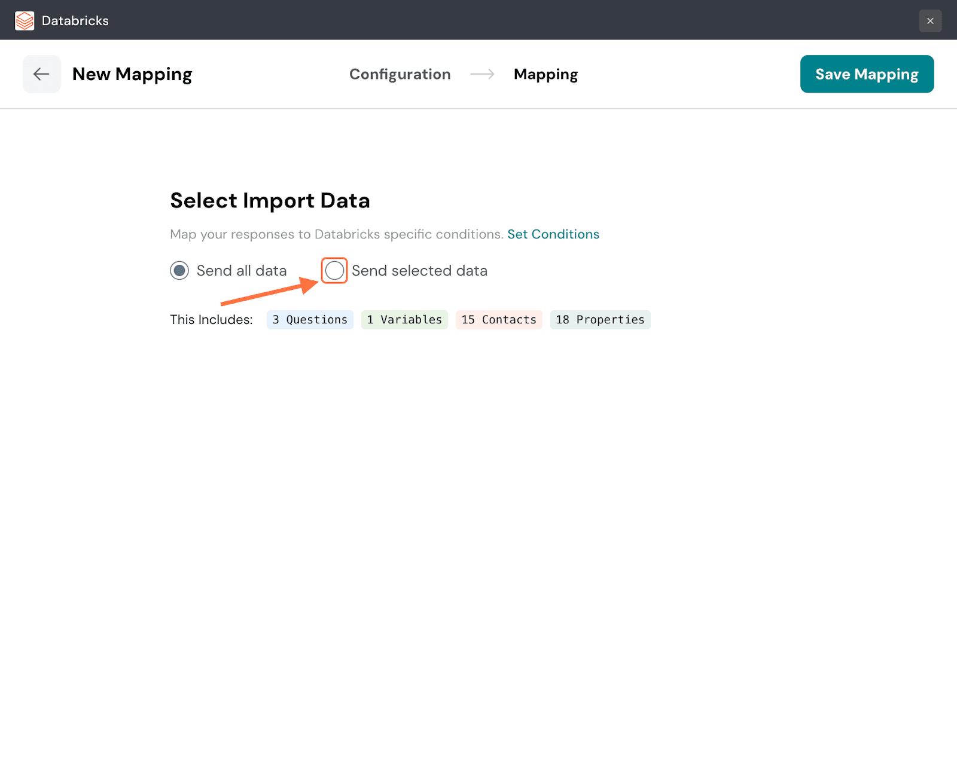
Task: Click the Select Import Data heading
Action: click(x=270, y=201)
